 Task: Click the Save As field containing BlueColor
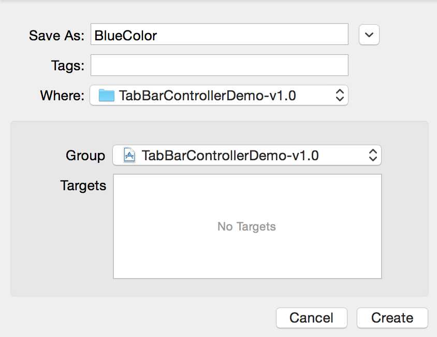(x=219, y=35)
